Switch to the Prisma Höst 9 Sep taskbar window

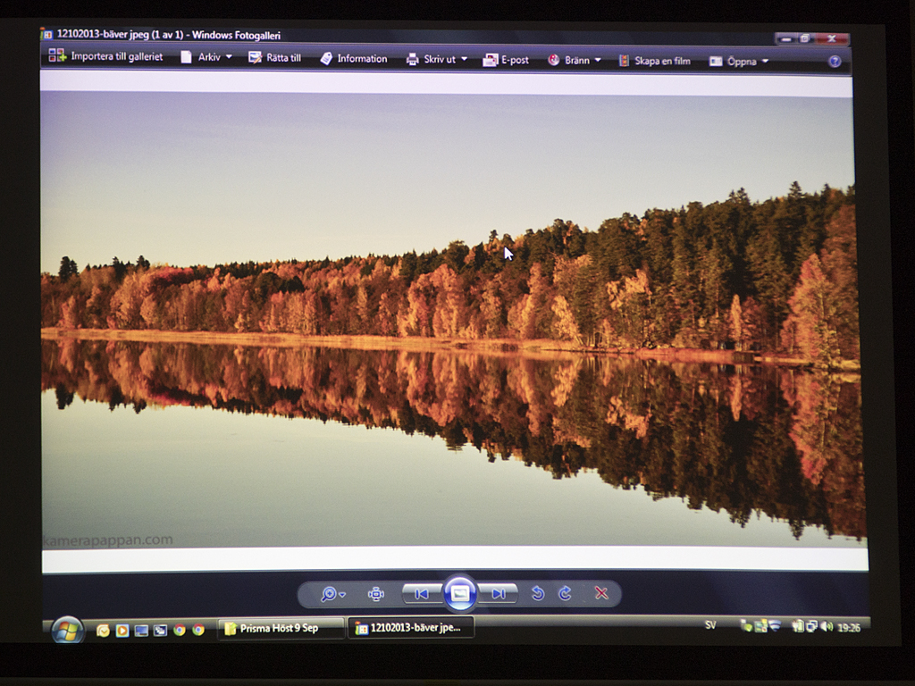281,628
